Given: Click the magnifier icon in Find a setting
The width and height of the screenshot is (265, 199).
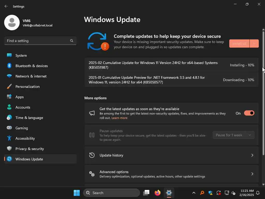Looking at the screenshot, I should click(x=71, y=41).
